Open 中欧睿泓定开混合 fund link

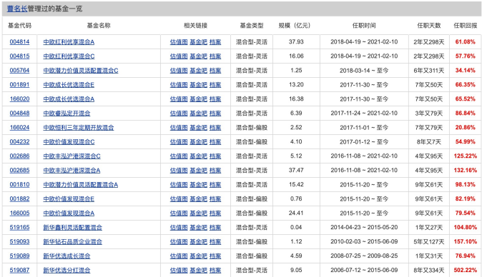(x=67, y=114)
